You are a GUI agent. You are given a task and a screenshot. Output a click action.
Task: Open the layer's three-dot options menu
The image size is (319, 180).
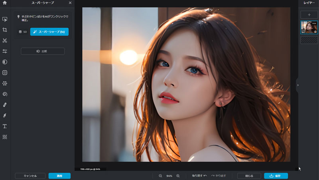(x=314, y=23)
